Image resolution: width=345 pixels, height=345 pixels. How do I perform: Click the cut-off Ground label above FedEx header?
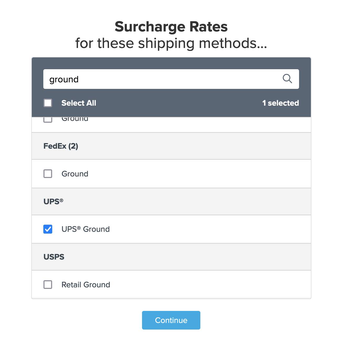click(75, 120)
